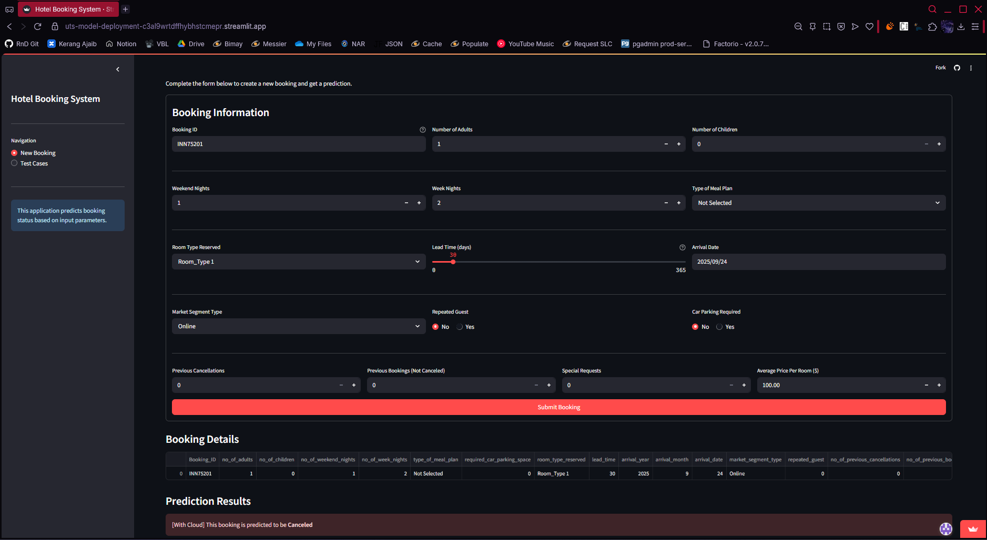Open the Streamlit three-dot options menu
The height and width of the screenshot is (540, 987).
[x=971, y=68]
